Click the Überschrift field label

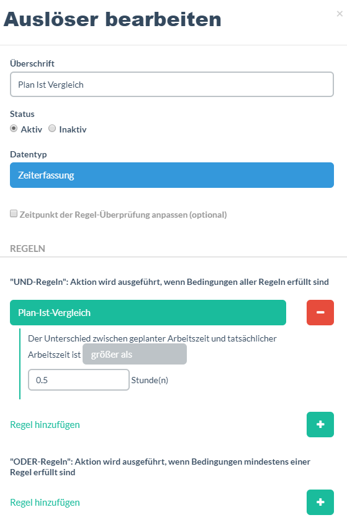(x=32, y=63)
